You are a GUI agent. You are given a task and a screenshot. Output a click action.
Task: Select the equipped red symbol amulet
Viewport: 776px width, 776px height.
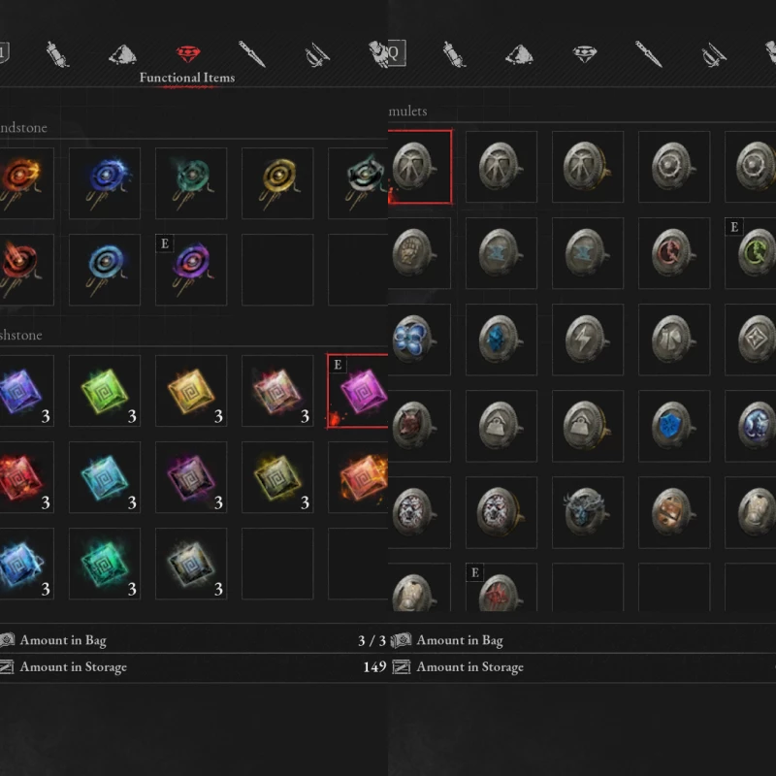tap(501, 588)
